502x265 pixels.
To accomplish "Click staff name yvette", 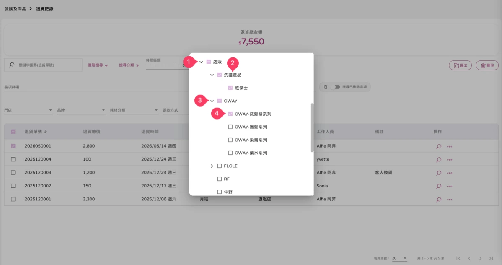I will click(x=323, y=159).
